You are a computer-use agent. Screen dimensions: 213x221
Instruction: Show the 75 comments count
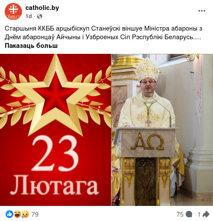click(x=180, y=215)
